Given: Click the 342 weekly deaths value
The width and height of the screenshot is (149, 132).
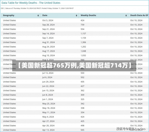Looking at the screenshot, I should (x=83, y=104).
